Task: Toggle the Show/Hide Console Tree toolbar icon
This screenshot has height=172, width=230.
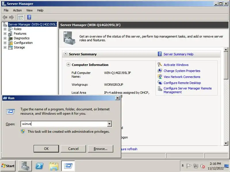Action: [20, 17]
